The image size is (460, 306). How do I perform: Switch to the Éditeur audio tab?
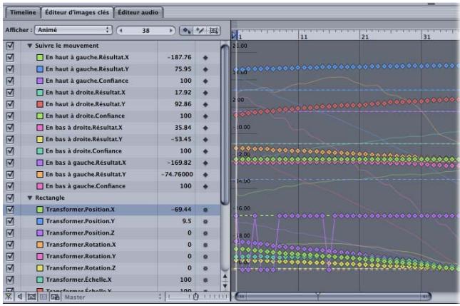click(x=138, y=12)
